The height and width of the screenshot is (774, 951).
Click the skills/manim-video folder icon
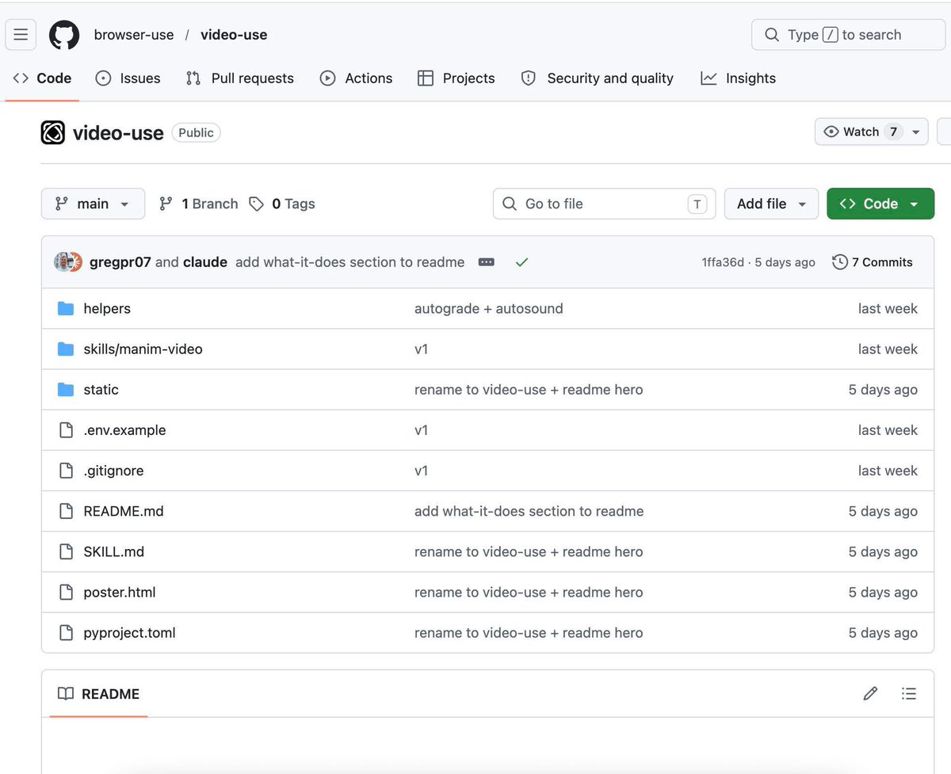click(66, 349)
